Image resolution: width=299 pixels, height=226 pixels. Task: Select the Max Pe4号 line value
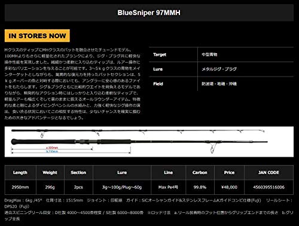(168, 187)
